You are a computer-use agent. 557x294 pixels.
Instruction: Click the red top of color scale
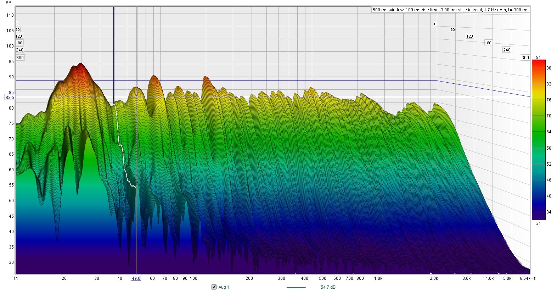tap(538, 62)
